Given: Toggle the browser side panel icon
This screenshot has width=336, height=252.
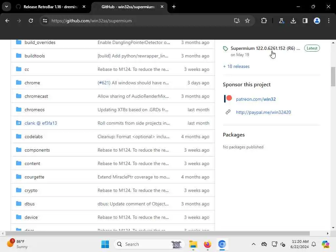Looking at the screenshot, I should (305, 21).
